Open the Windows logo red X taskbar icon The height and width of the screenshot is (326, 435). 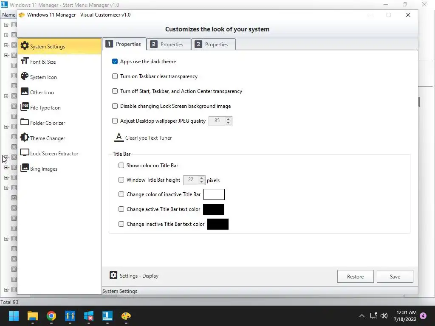pyautogui.click(x=89, y=316)
